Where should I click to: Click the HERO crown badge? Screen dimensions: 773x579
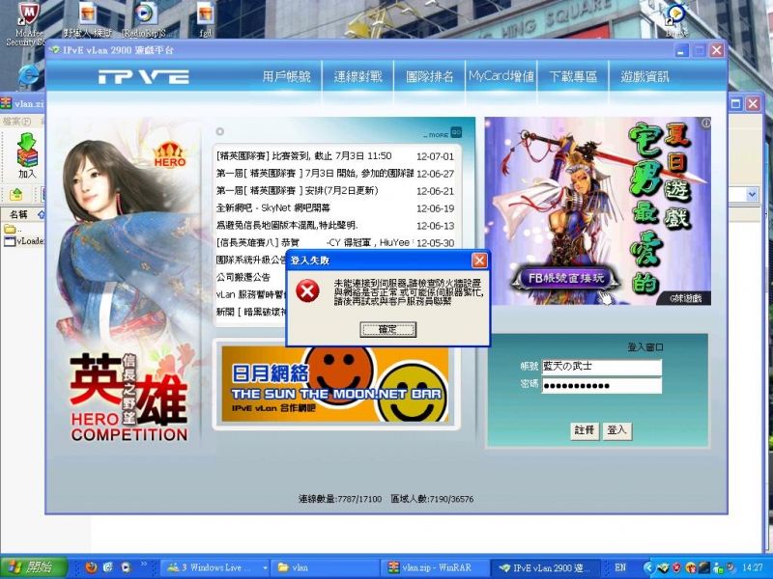coord(170,154)
